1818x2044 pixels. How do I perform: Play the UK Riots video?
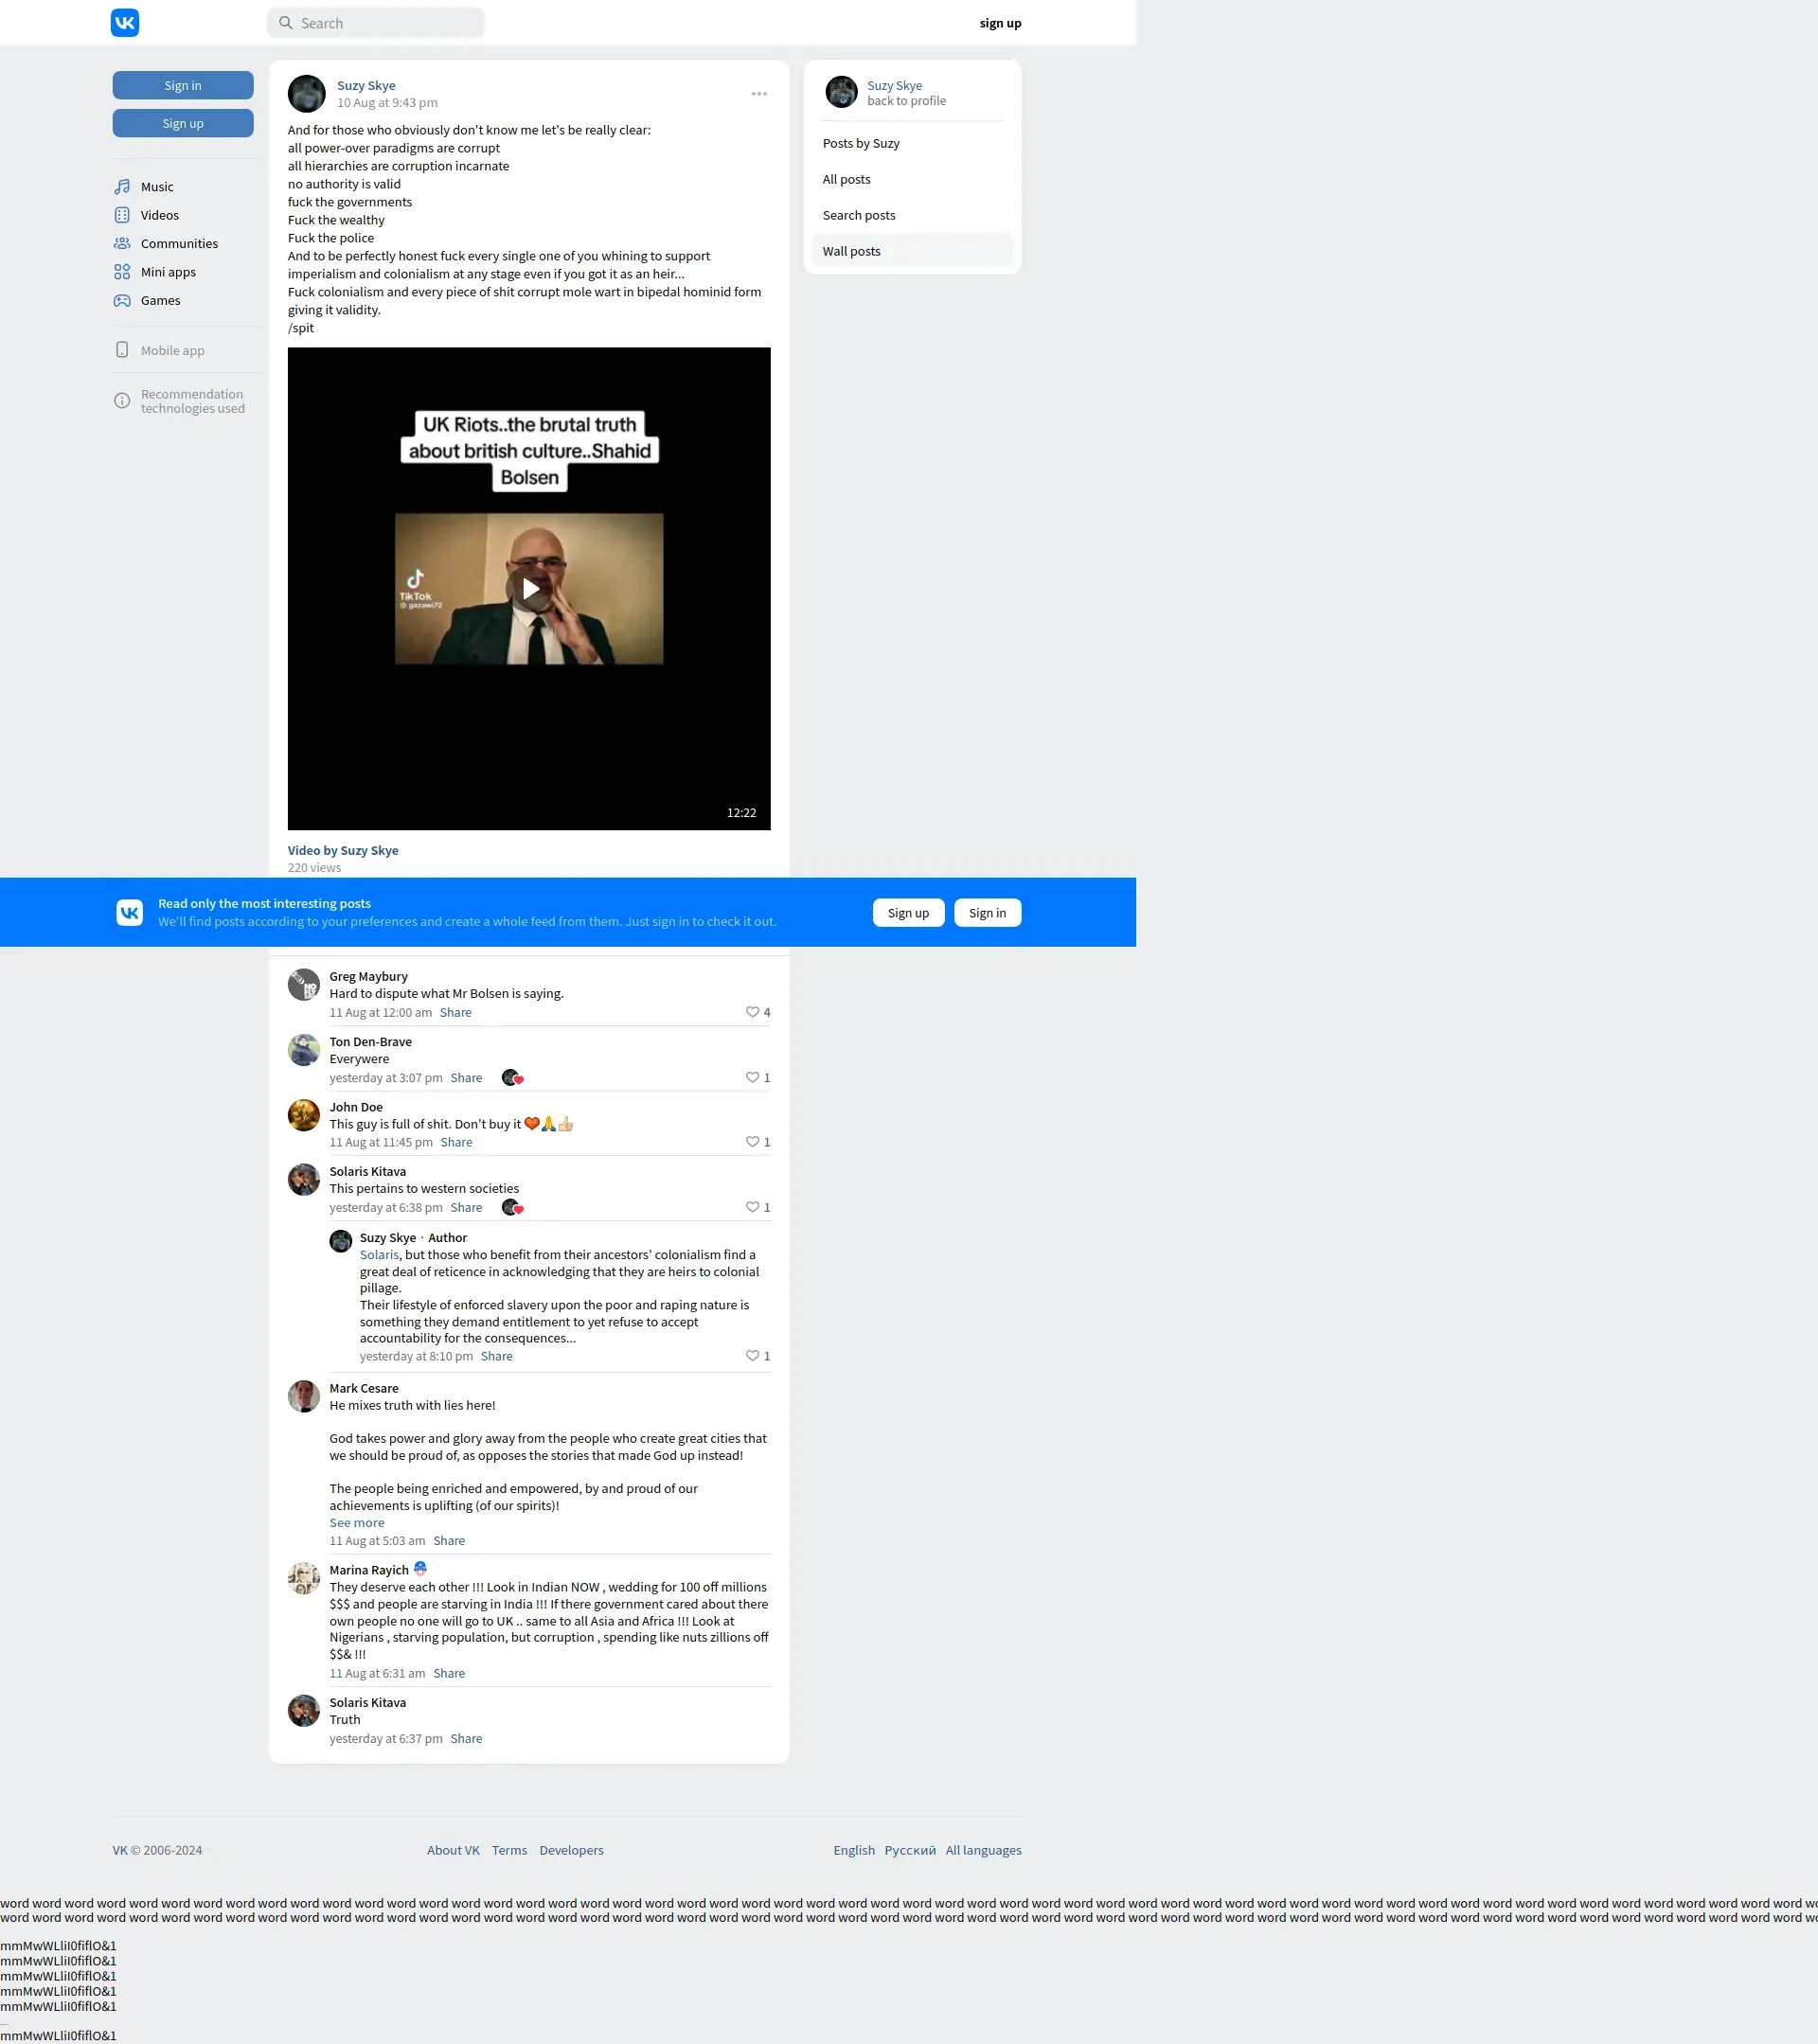[x=529, y=589]
